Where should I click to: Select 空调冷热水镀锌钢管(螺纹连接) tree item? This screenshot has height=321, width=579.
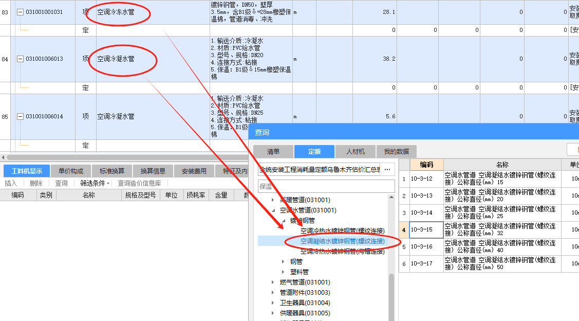pos(342,231)
